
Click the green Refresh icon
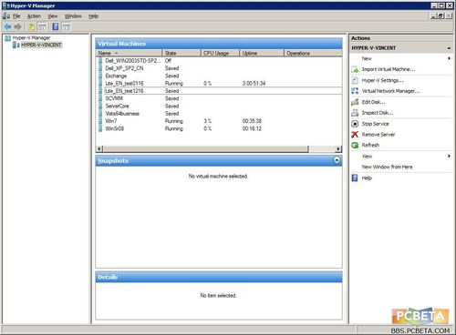pyautogui.click(x=355, y=145)
